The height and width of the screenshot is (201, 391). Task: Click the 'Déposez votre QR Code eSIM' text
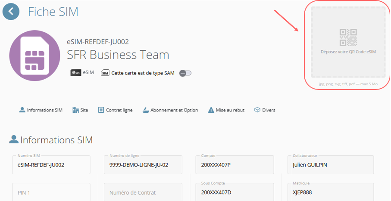[348, 52]
